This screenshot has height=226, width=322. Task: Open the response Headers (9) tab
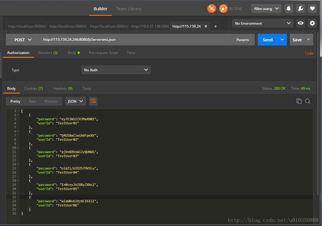coord(63,88)
